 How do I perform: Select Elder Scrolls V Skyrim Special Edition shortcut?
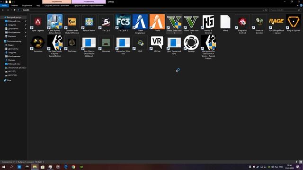point(55,46)
